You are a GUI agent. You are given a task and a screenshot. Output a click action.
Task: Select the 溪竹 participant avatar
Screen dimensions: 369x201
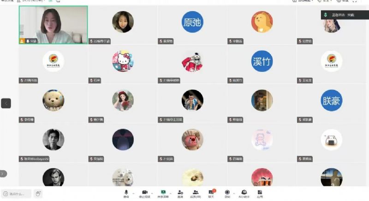click(x=262, y=61)
